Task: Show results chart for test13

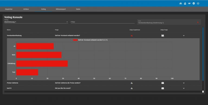Action: [x=132, y=88]
